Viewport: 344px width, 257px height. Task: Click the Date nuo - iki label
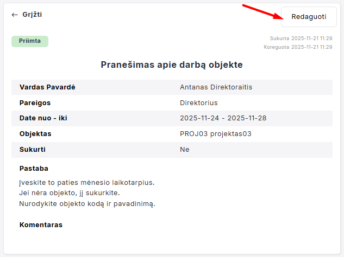click(43, 118)
